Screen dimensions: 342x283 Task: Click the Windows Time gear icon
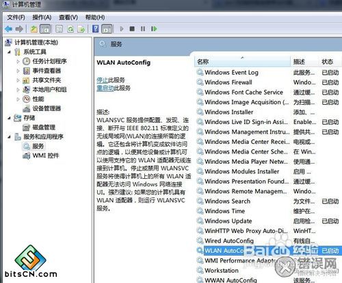(x=200, y=211)
